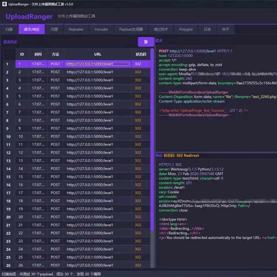This screenshot has width=277, height=277.
Task: Click the 'host: 127.0.0.1:5000' request header
Action: coord(176,56)
